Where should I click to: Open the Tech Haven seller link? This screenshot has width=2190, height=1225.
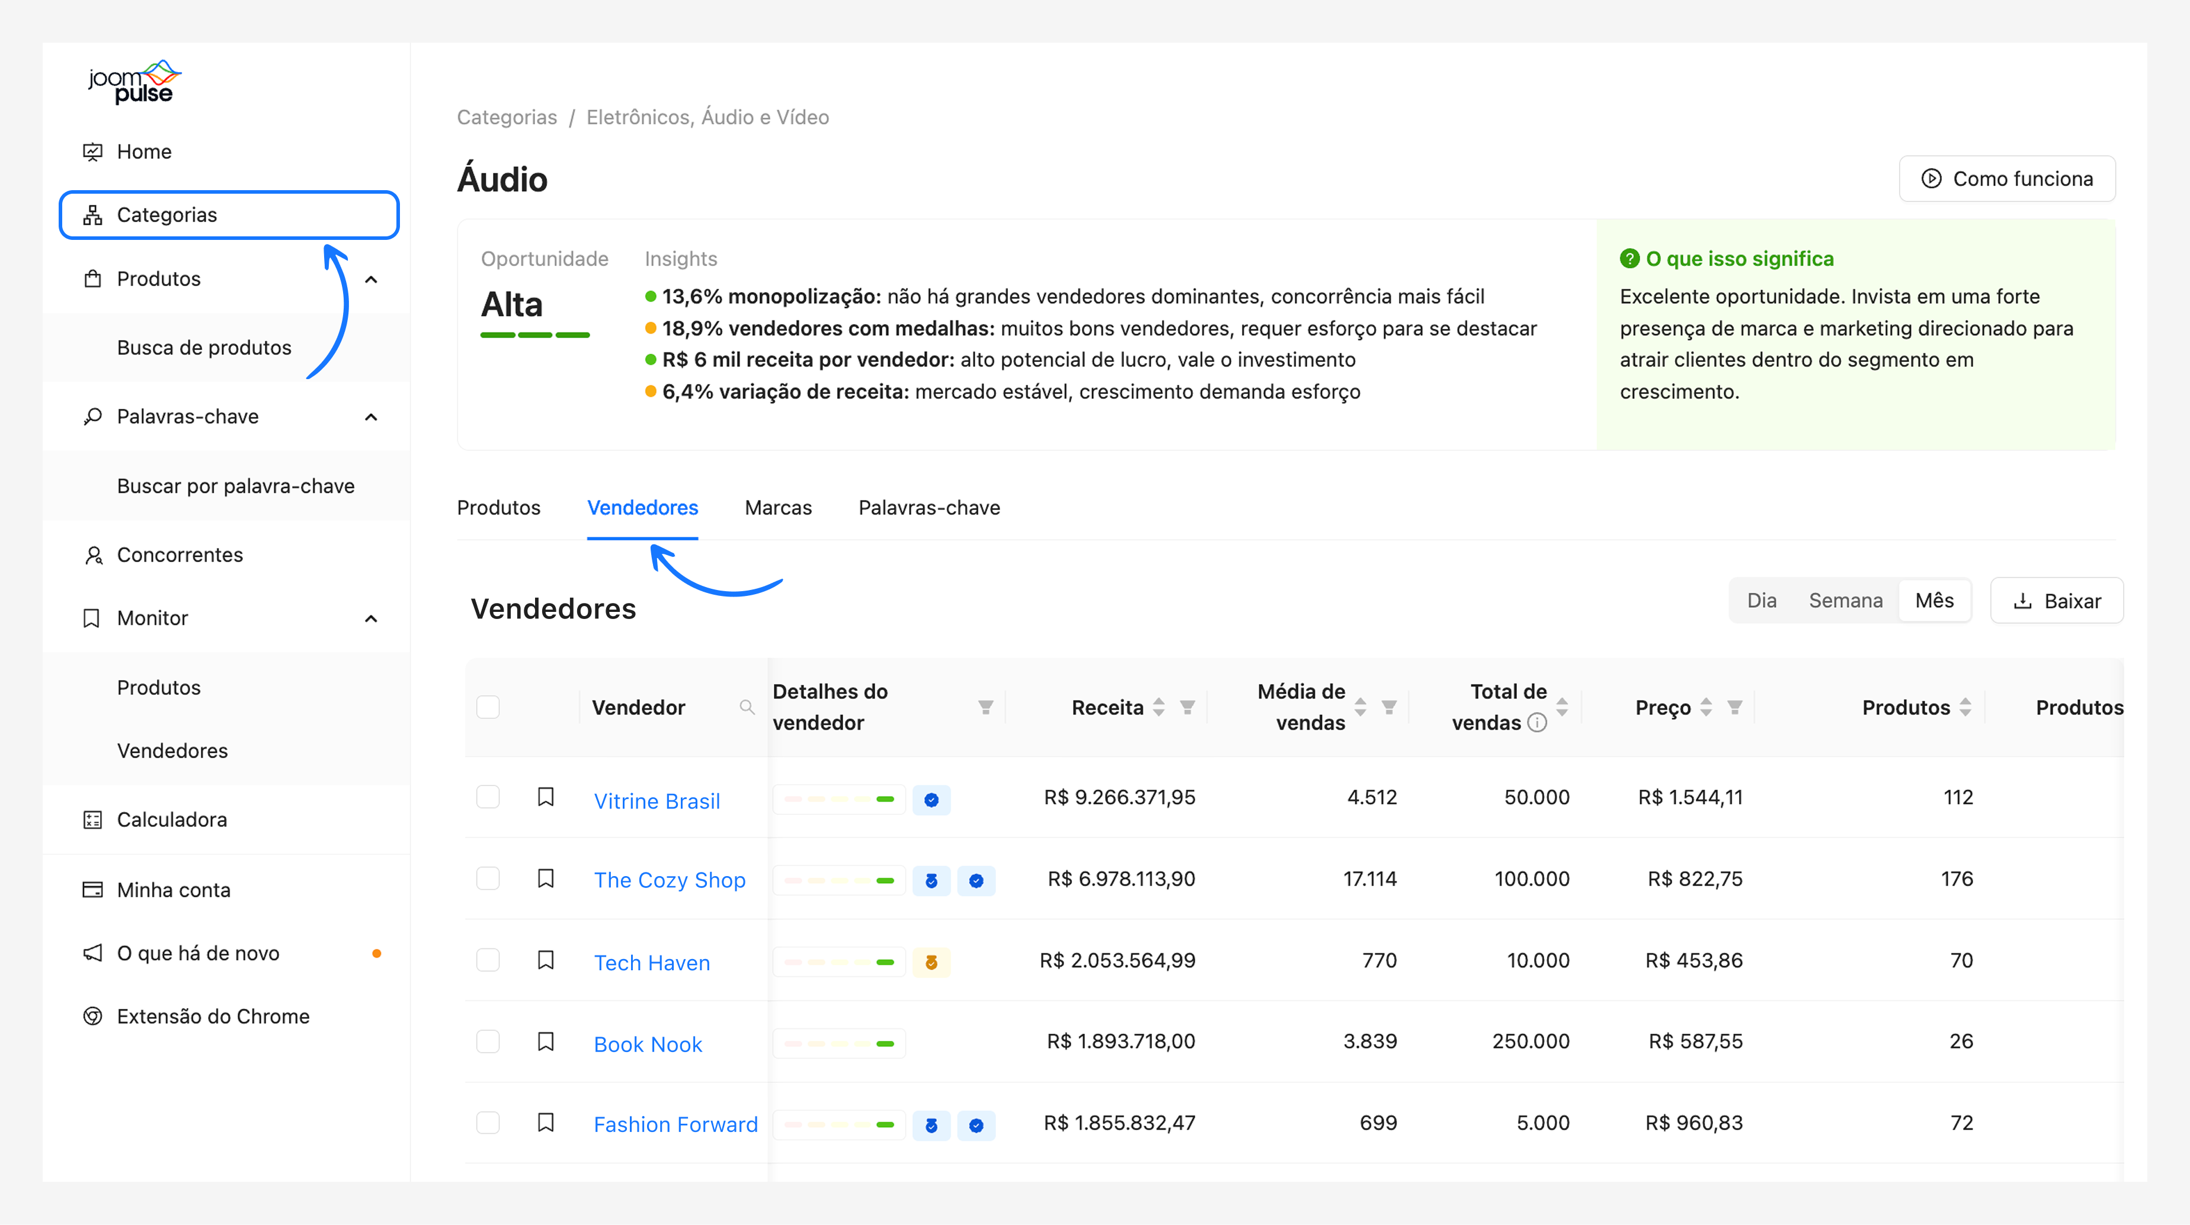point(651,963)
